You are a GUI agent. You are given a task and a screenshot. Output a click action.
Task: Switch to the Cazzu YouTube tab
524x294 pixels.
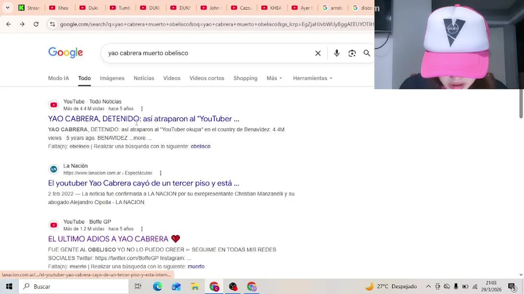tap(242, 8)
